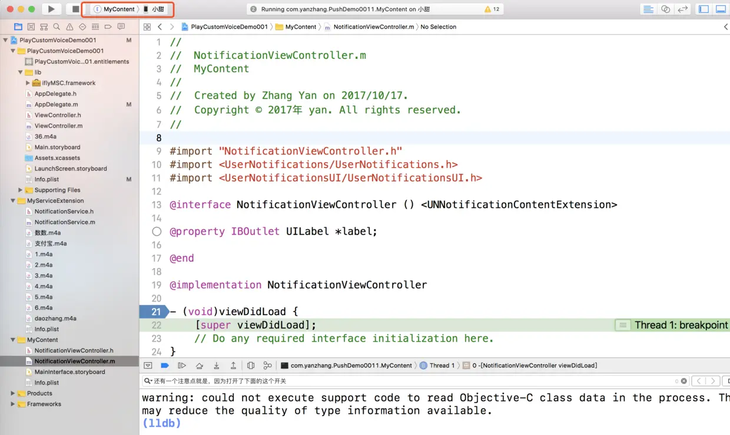This screenshot has width=730, height=435.
Task: Open MainInterface.storyboard
Action: pyautogui.click(x=69, y=372)
